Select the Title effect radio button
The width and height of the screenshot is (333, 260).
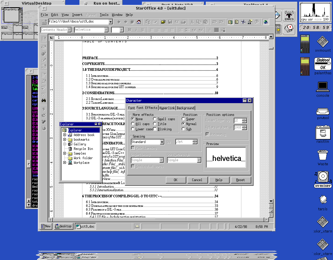click(x=155, y=124)
